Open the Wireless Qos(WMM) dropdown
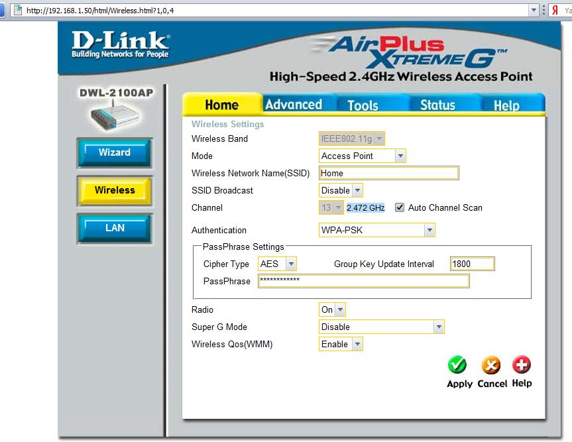 click(x=341, y=344)
